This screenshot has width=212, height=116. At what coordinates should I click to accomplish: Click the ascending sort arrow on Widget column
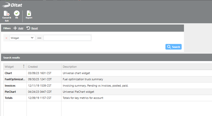pos(24,66)
